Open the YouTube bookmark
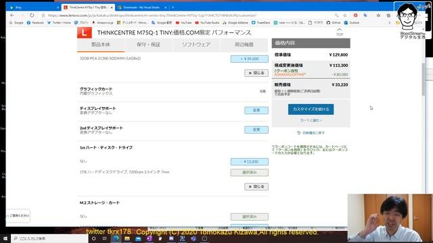 pos(183,22)
